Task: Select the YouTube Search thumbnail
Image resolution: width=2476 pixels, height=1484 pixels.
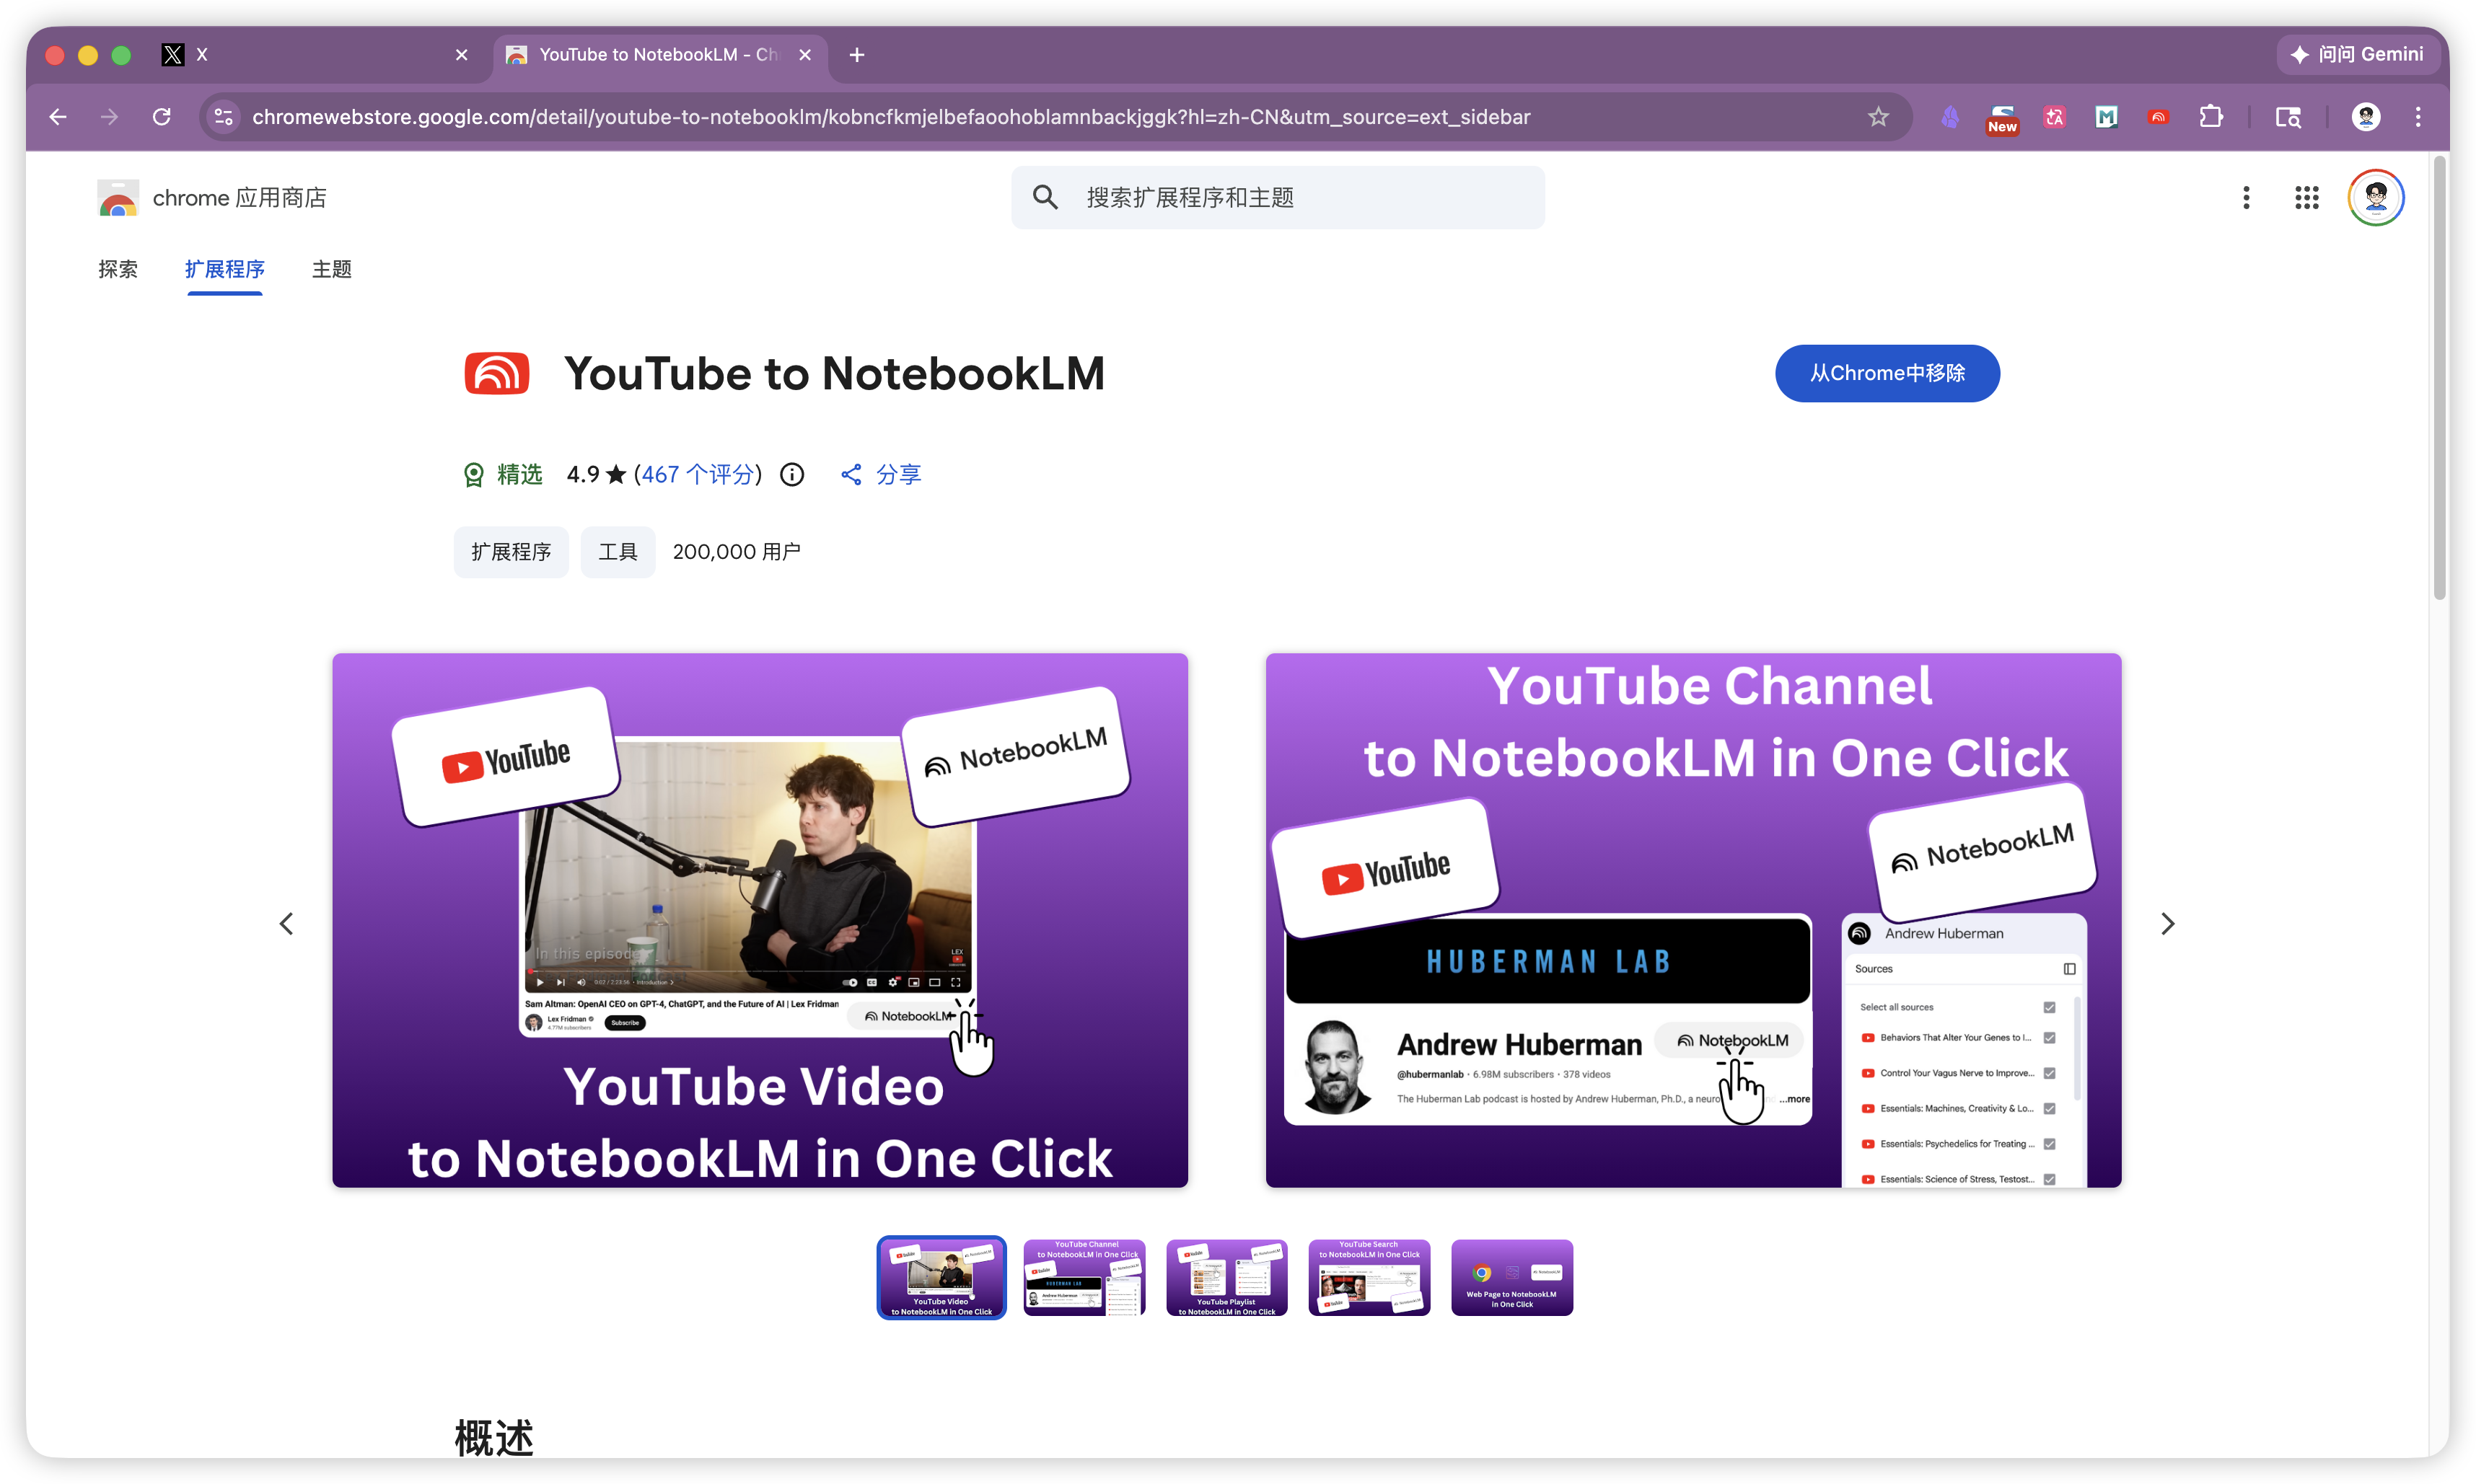Action: click(1369, 1277)
